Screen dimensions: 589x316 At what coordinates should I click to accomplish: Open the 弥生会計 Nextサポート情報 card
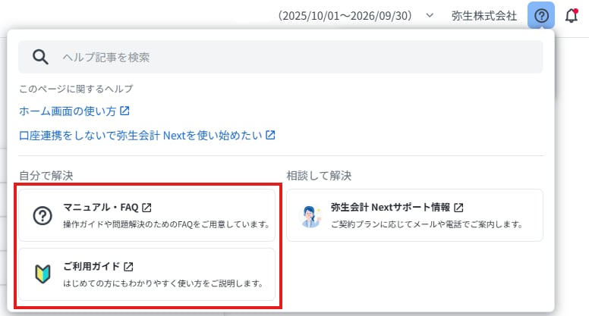click(414, 215)
